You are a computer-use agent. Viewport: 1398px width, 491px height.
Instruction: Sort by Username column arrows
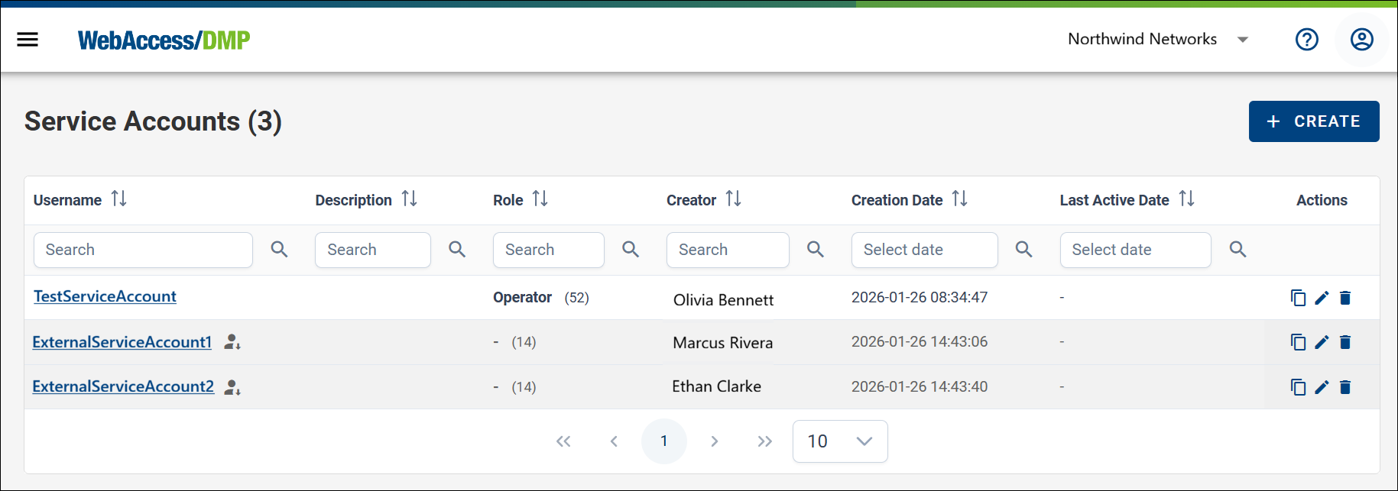118,199
